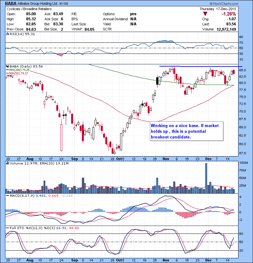253x263 pixels.
Task: Click the RSI 70 level axis label
Action: tap(241, 42)
